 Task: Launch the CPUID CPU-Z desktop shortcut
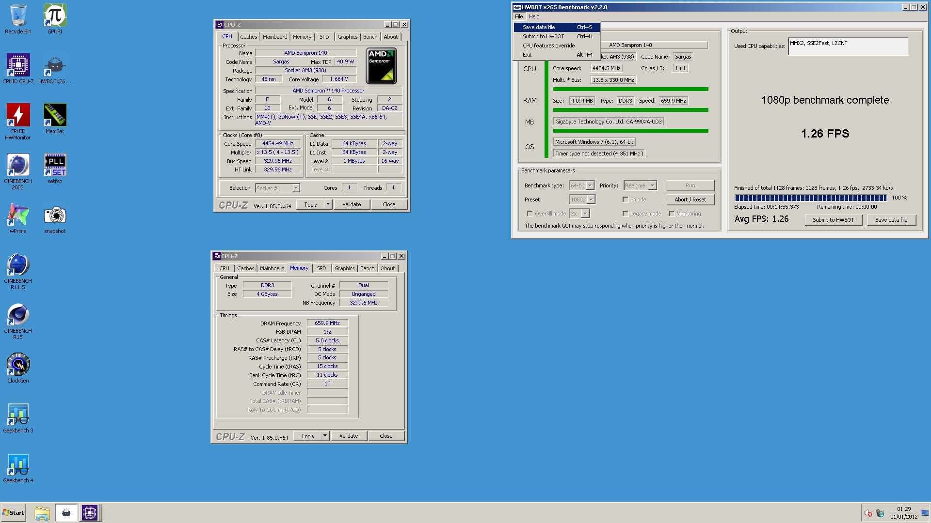point(18,69)
